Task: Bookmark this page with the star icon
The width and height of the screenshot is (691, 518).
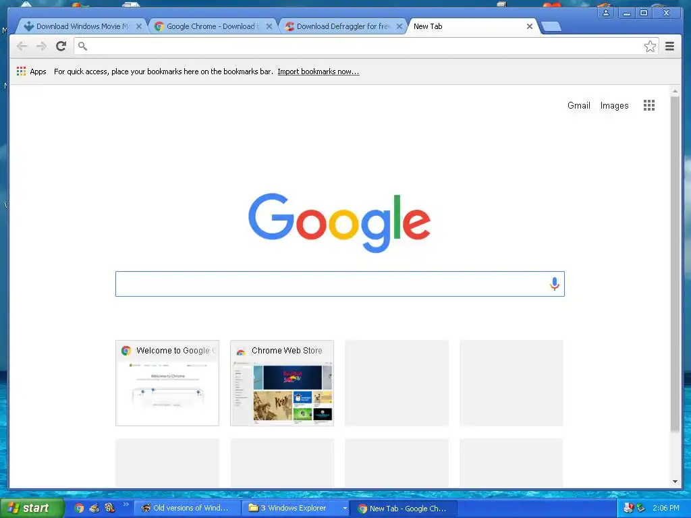Action: point(650,47)
